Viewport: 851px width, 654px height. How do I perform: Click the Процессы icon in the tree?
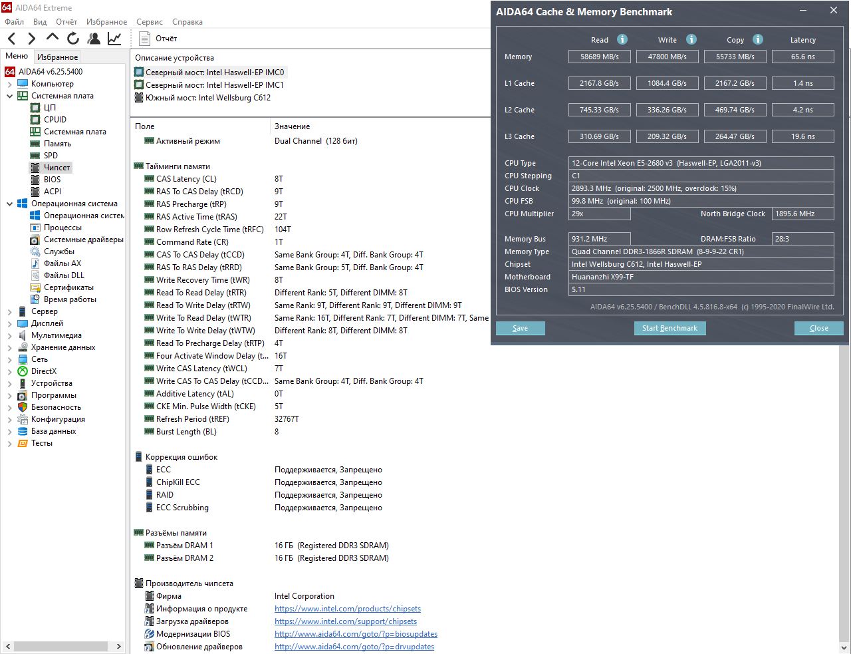point(35,228)
